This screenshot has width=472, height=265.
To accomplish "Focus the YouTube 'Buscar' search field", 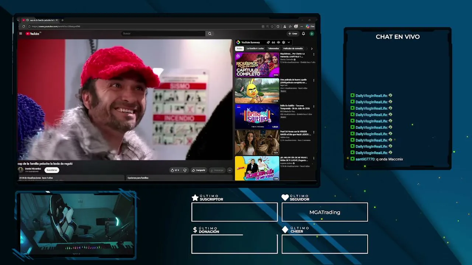I will click(163, 33).
